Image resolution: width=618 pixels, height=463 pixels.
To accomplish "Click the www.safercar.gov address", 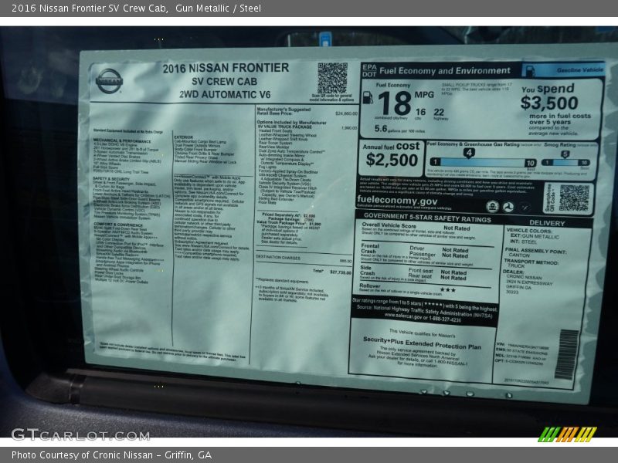I will [x=423, y=318].
